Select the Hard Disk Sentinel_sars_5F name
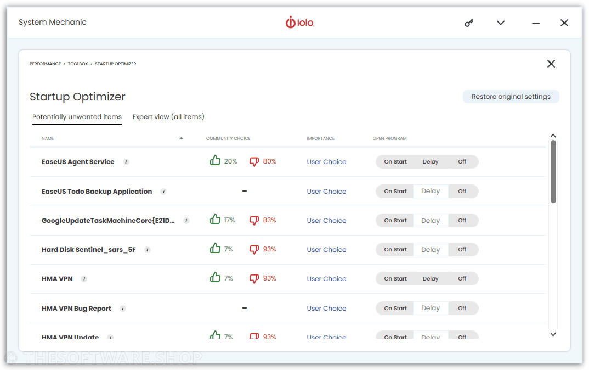Viewport: 589px width, 370px height. pyautogui.click(x=89, y=250)
